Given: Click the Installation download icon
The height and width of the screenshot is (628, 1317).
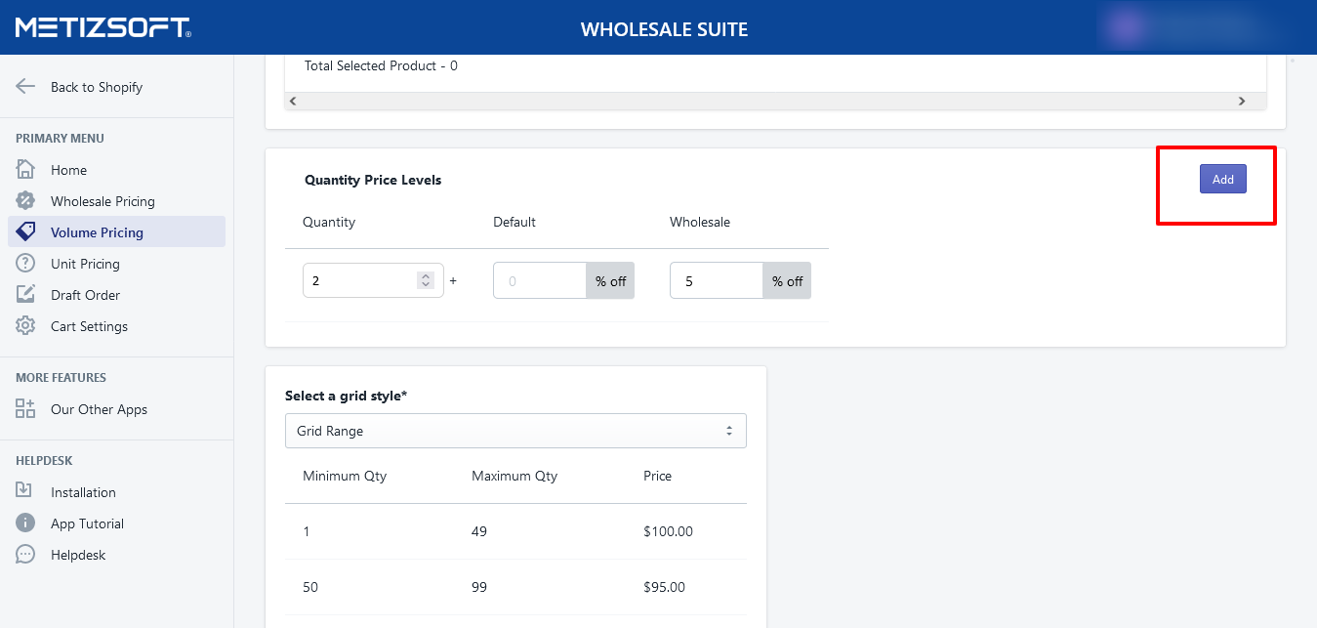Looking at the screenshot, I should click(25, 492).
